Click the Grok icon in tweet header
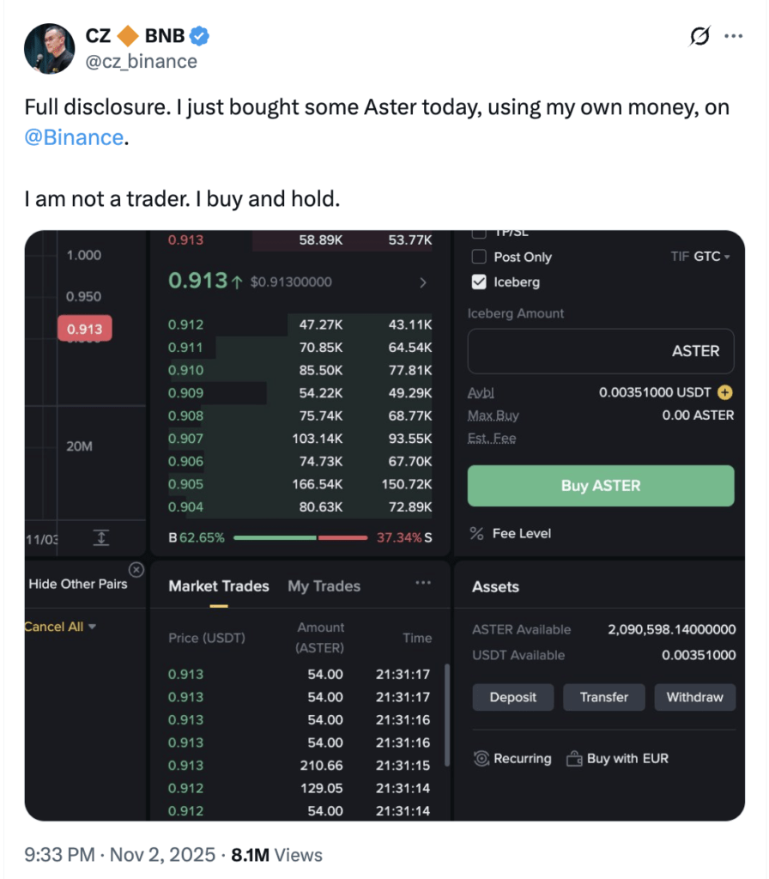The width and height of the screenshot is (769, 879). pyautogui.click(x=699, y=36)
